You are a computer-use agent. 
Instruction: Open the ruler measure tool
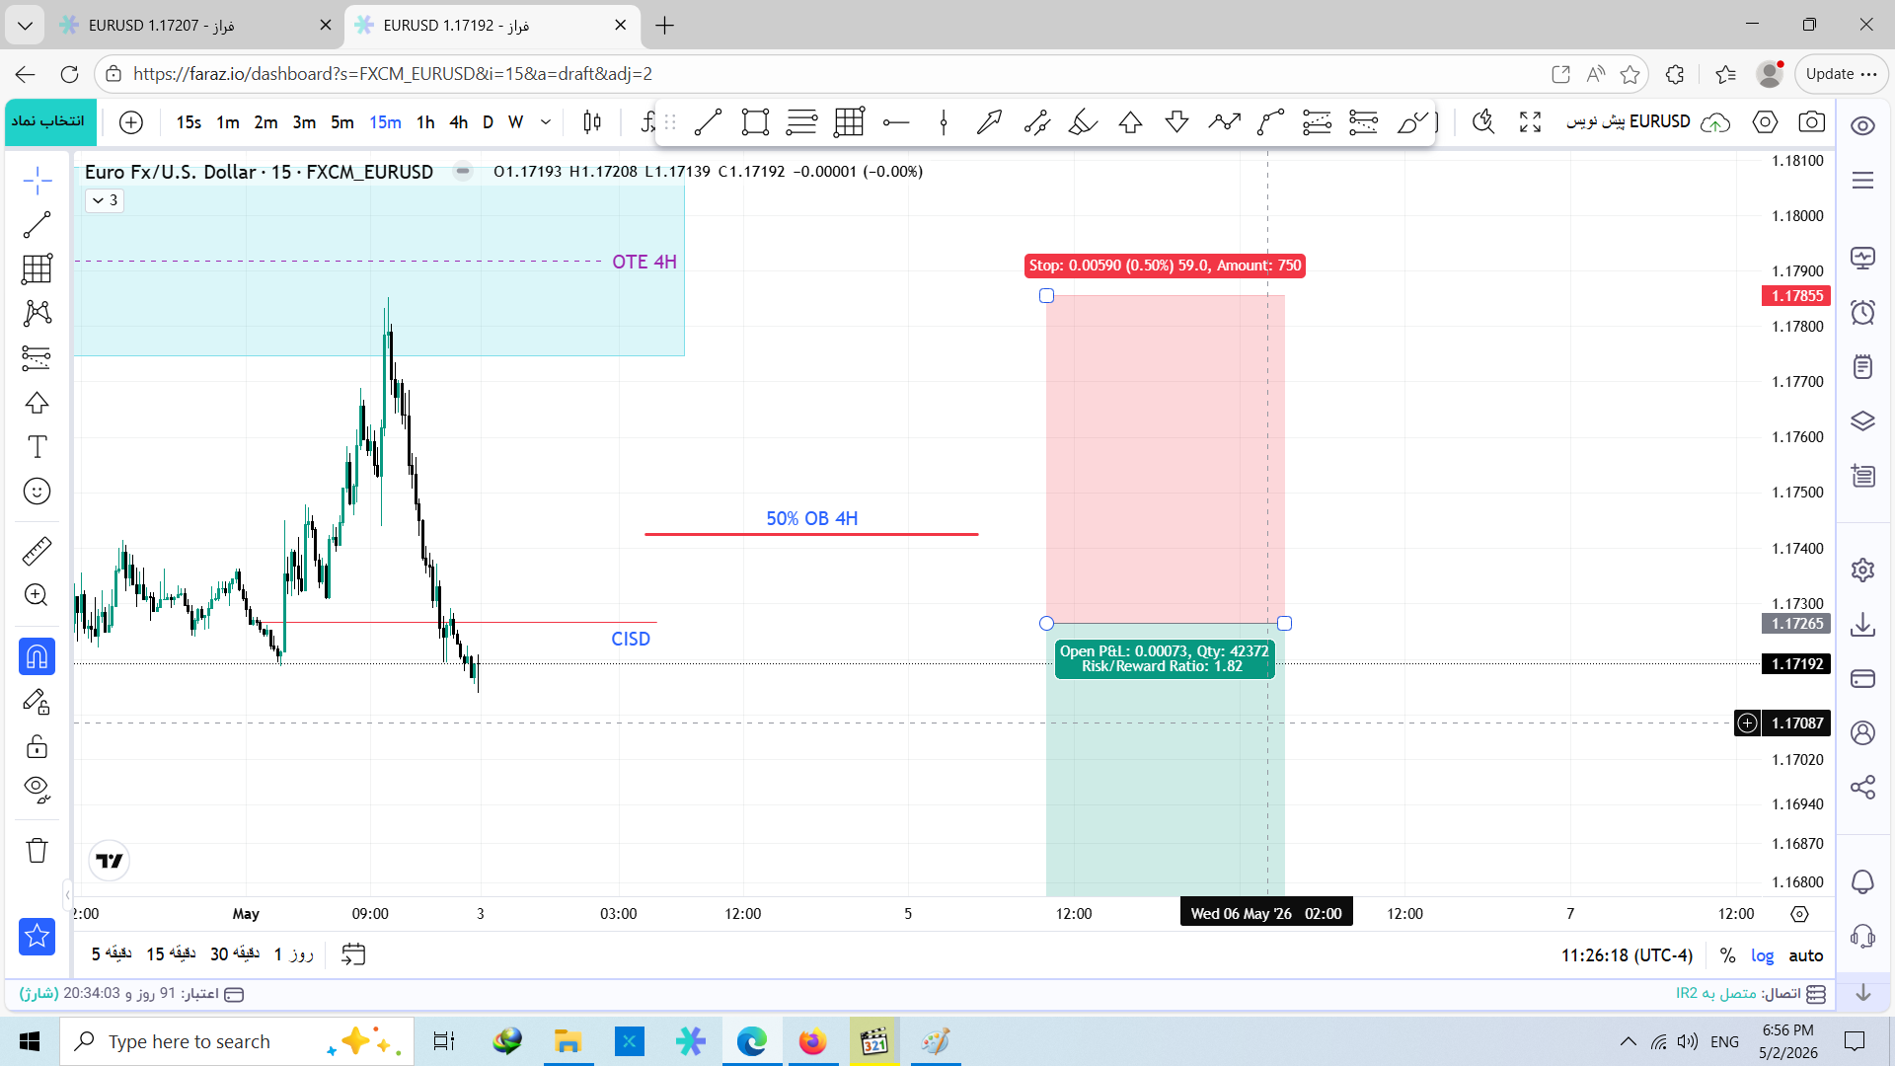pos(37,551)
